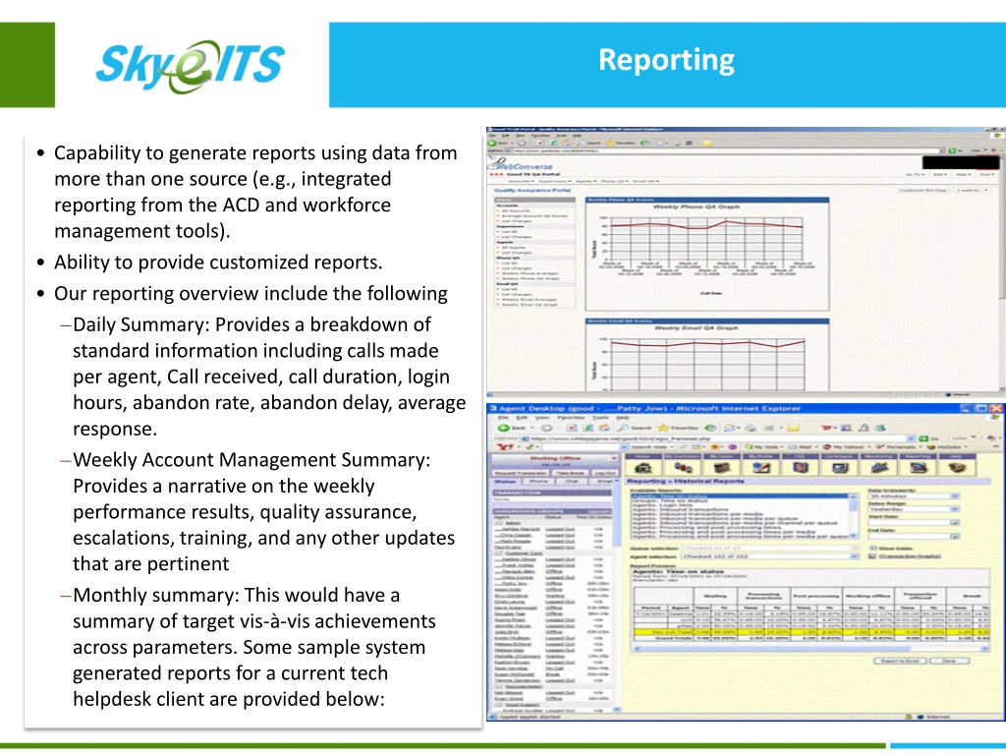Click Weekly Phone QA Graph chart
The height and width of the screenshot is (755, 1006).
707,254
